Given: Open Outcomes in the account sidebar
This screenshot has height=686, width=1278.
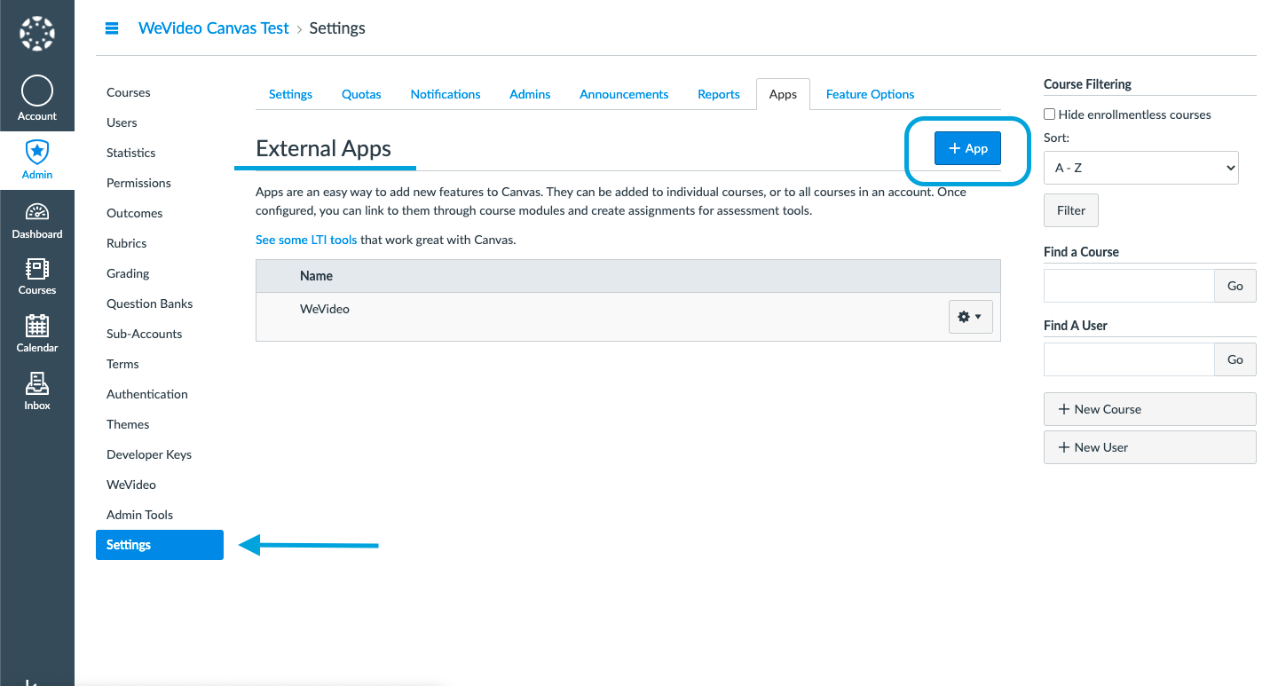Looking at the screenshot, I should point(135,213).
